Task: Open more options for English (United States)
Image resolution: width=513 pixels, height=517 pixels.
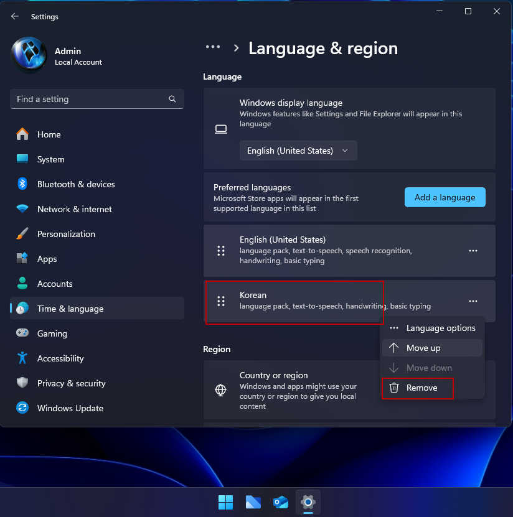Action: [473, 251]
